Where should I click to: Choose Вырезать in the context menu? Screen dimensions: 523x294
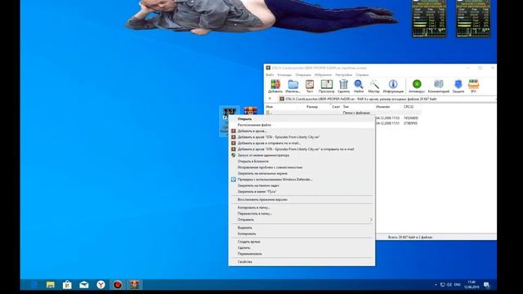pos(302,228)
